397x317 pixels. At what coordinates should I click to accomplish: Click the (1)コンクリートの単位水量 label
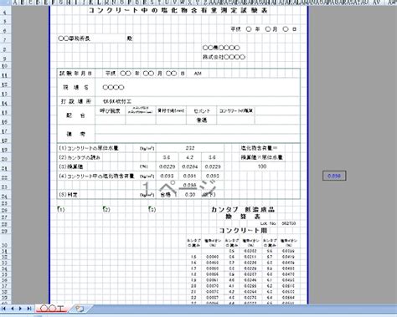click(89, 148)
